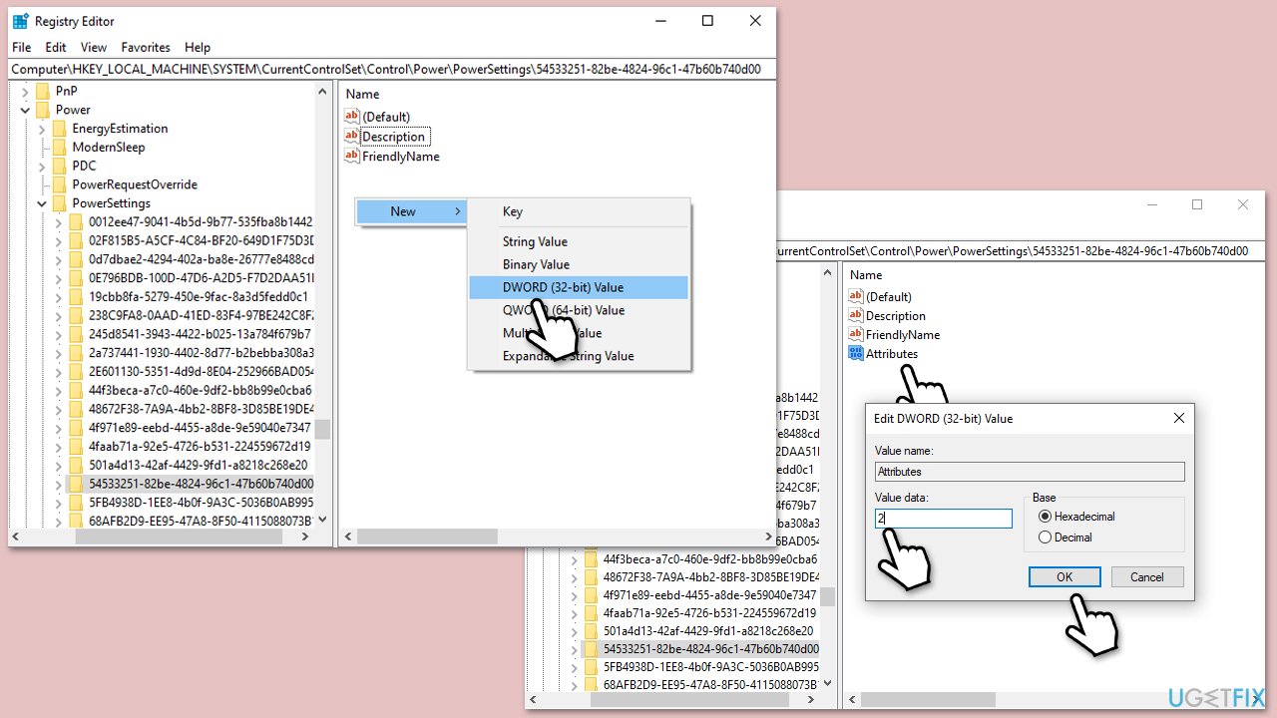Select the PowerSettings folder icon
Viewport: 1277px width, 718px height.
59,203
